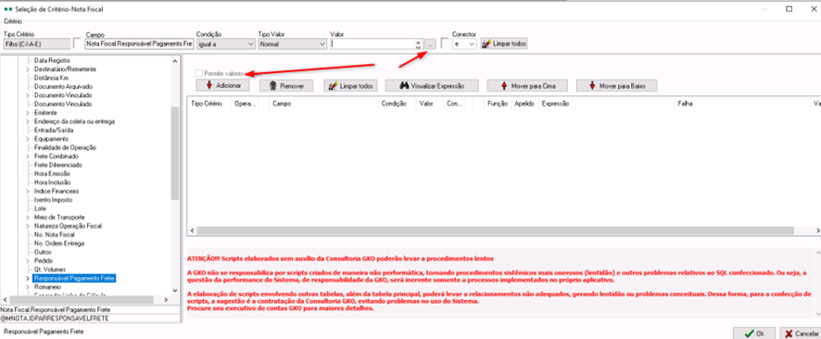Click the tree scrollbar up arrow
The image size is (821, 339).
click(175, 60)
